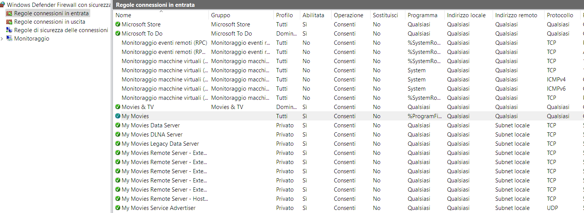Sort by the Abilitata column header
This screenshot has width=584, height=213.
tap(316, 15)
